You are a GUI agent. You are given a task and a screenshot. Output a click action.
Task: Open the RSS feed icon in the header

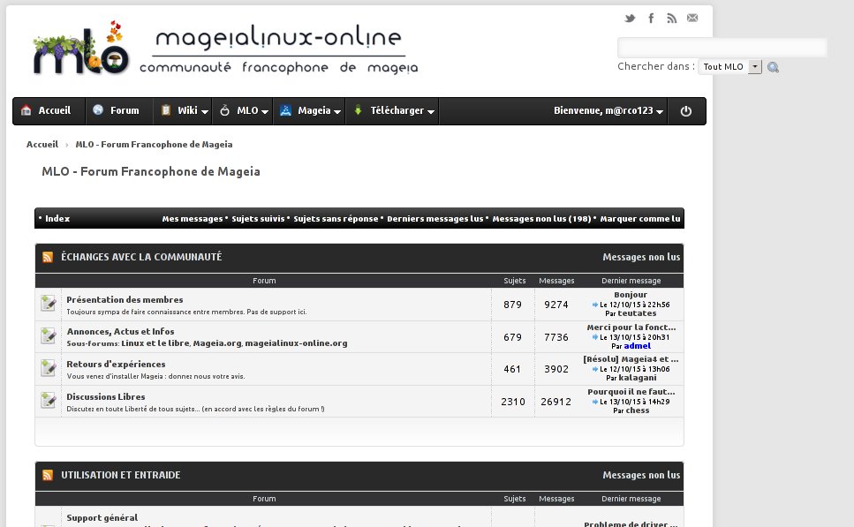(671, 18)
